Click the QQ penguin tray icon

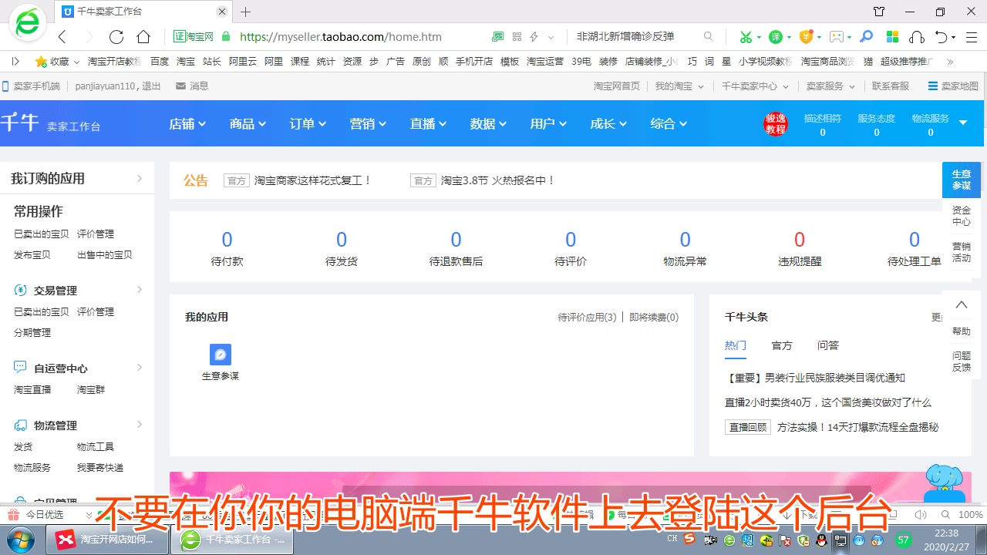tap(822, 540)
